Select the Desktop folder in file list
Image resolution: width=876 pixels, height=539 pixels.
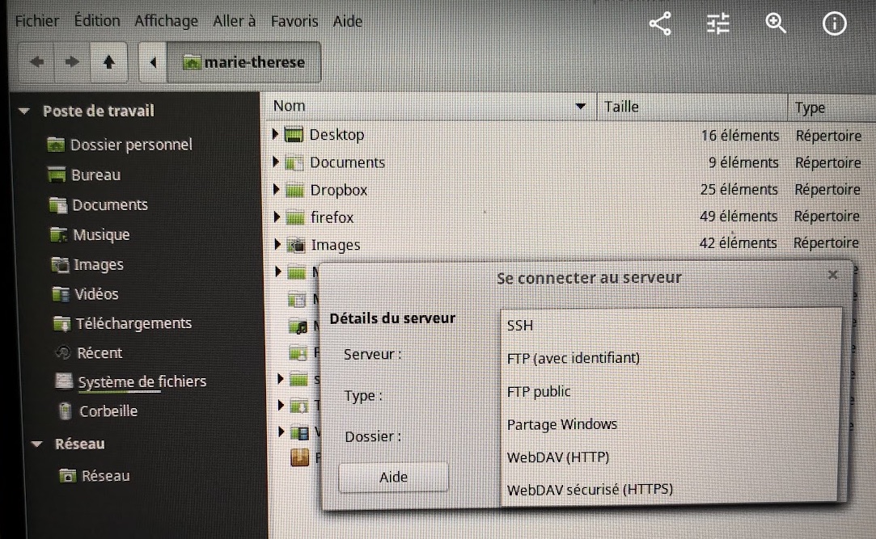click(x=336, y=135)
